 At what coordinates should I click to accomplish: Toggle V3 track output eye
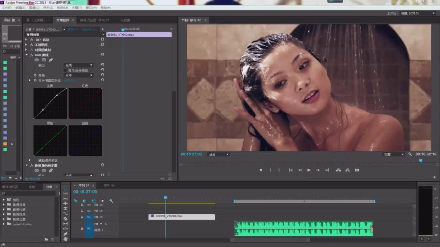[101, 205]
